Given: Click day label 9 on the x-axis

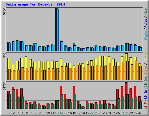Looking at the screenshot, I should [x=45, y=113].
